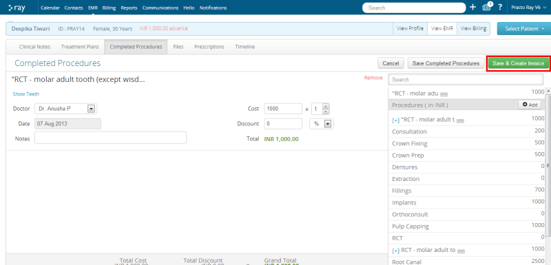Viewport: 551px width, 265px height.
Task: Open Reports in top navigation
Action: 129,8
